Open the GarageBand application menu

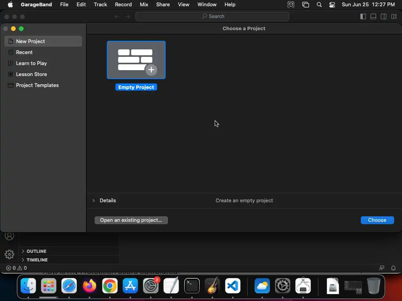coord(36,4)
